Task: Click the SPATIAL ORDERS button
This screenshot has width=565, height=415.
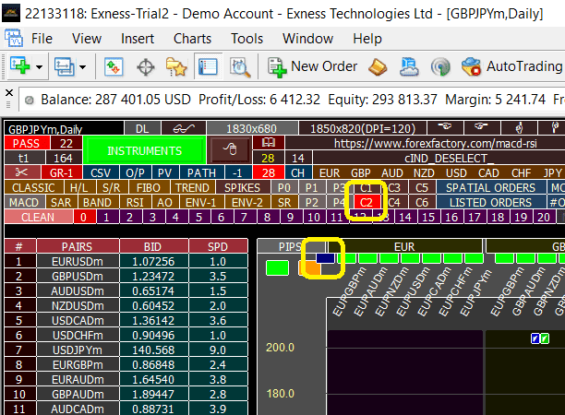Action: point(490,187)
